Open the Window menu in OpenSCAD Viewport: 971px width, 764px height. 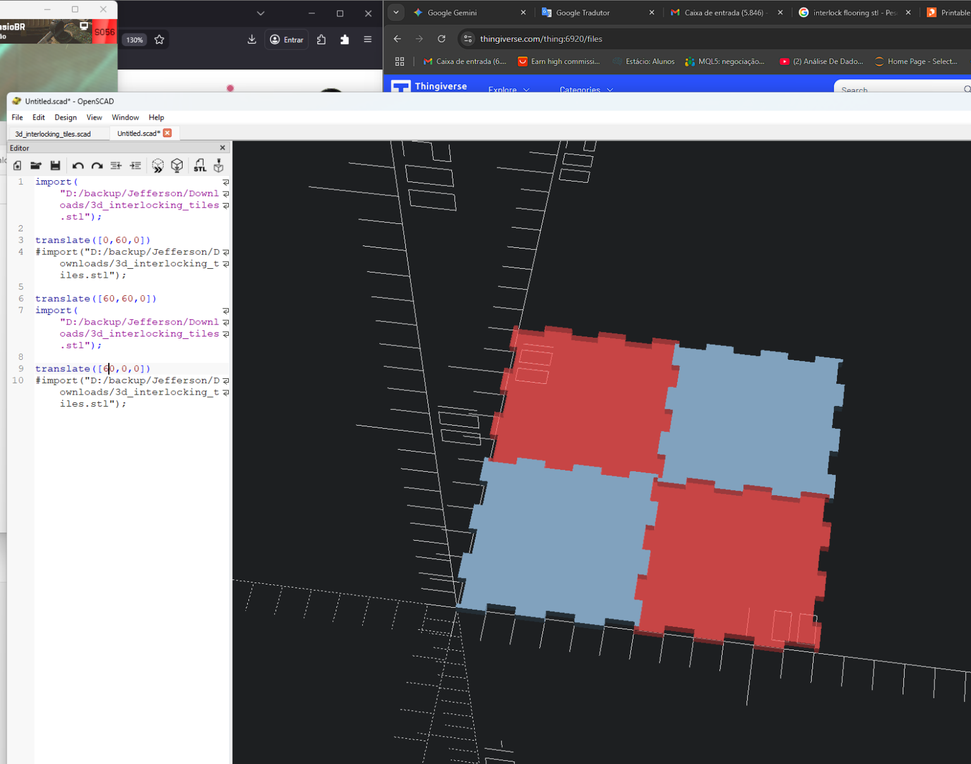click(x=125, y=118)
